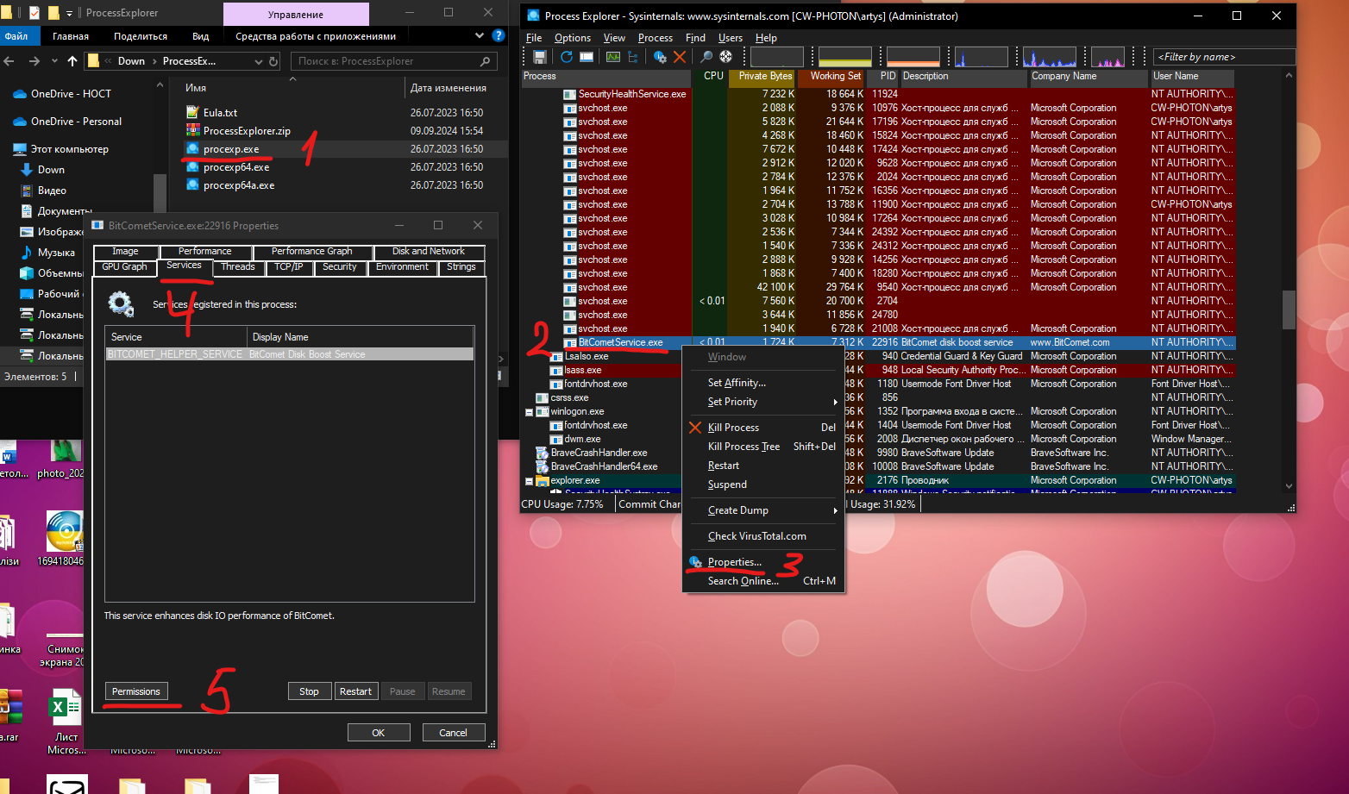Choose Properties... from the context menu
The width and height of the screenshot is (1349, 794).
[734, 562]
